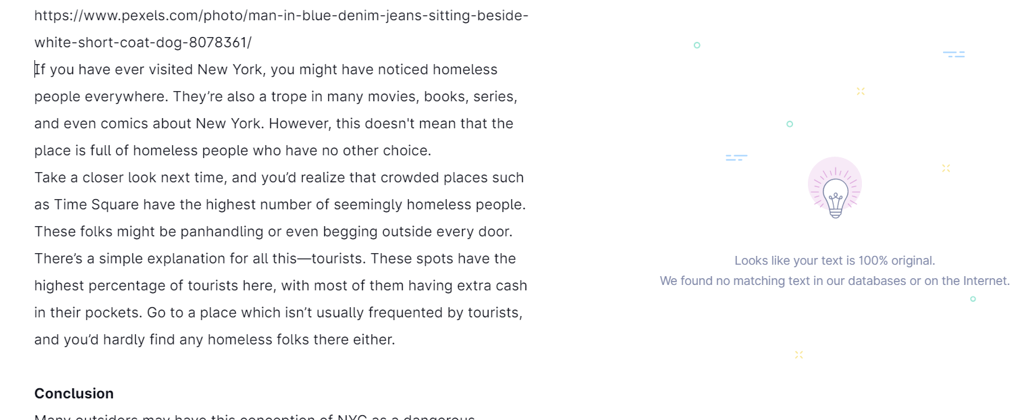1018x420 pixels.
Task: Click the line starting "place is full of homeless"
Action: click(x=232, y=151)
